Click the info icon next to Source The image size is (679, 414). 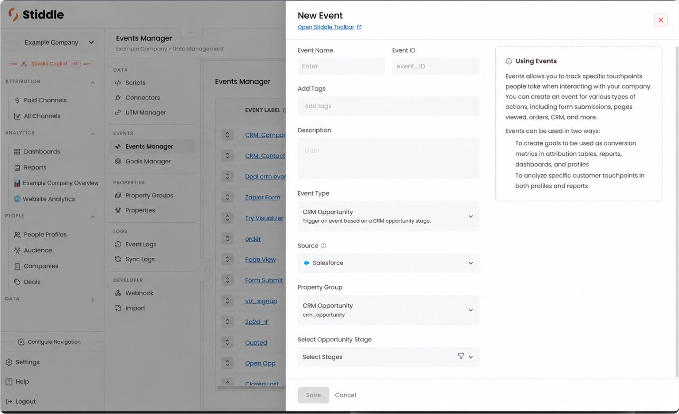click(323, 246)
